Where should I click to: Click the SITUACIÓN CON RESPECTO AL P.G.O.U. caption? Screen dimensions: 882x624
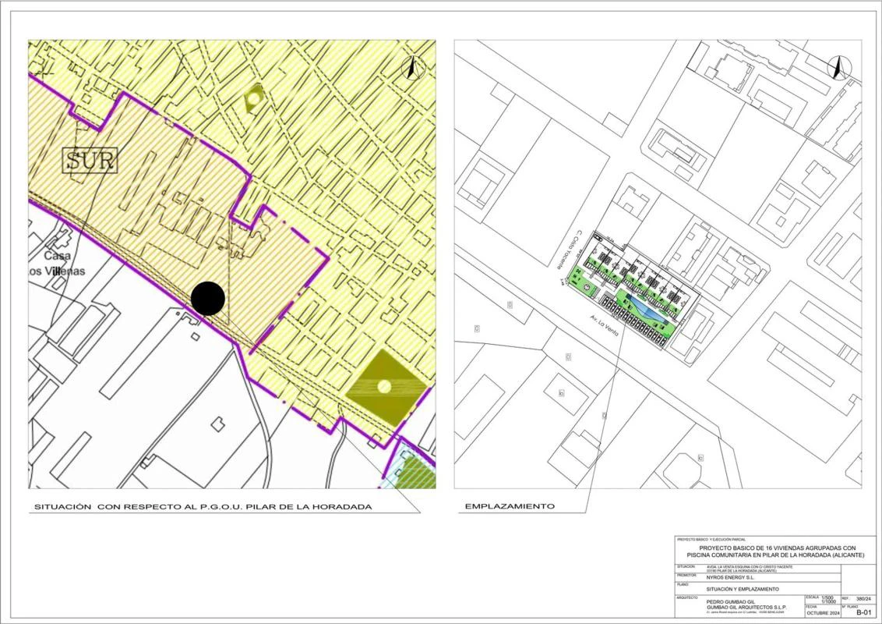point(203,507)
